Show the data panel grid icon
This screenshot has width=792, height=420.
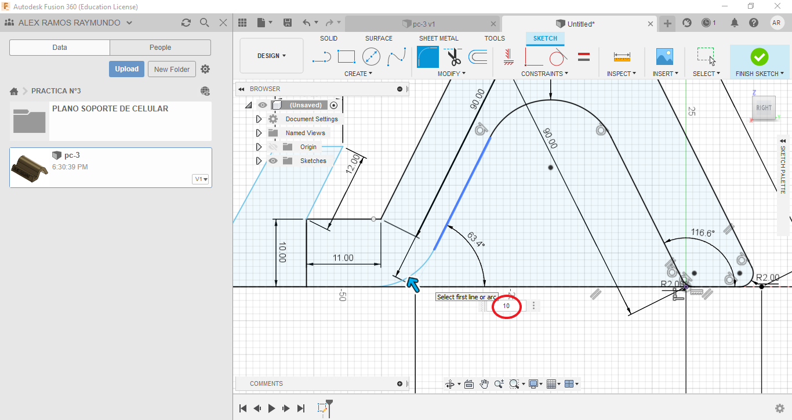coord(242,23)
